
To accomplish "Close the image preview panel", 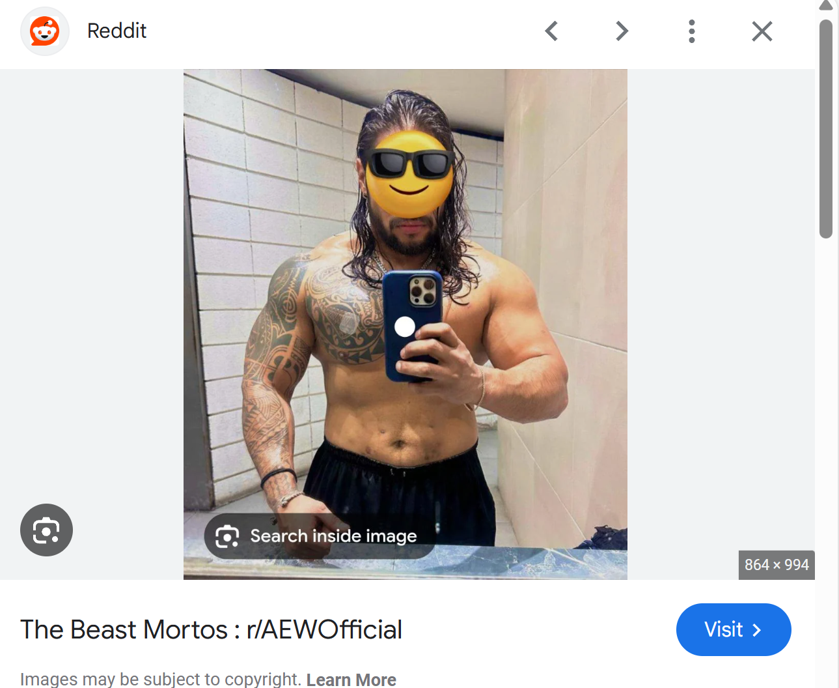I will [762, 31].
